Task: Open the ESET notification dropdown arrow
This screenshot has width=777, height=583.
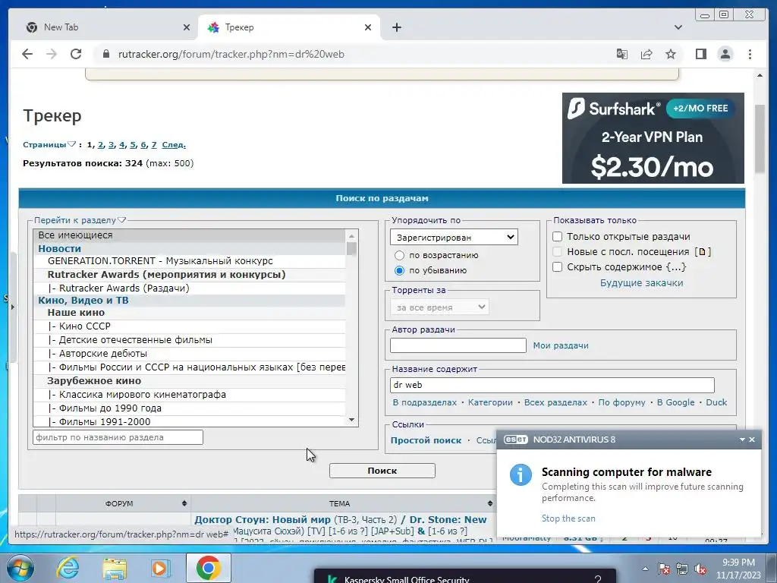Action: tap(742, 440)
